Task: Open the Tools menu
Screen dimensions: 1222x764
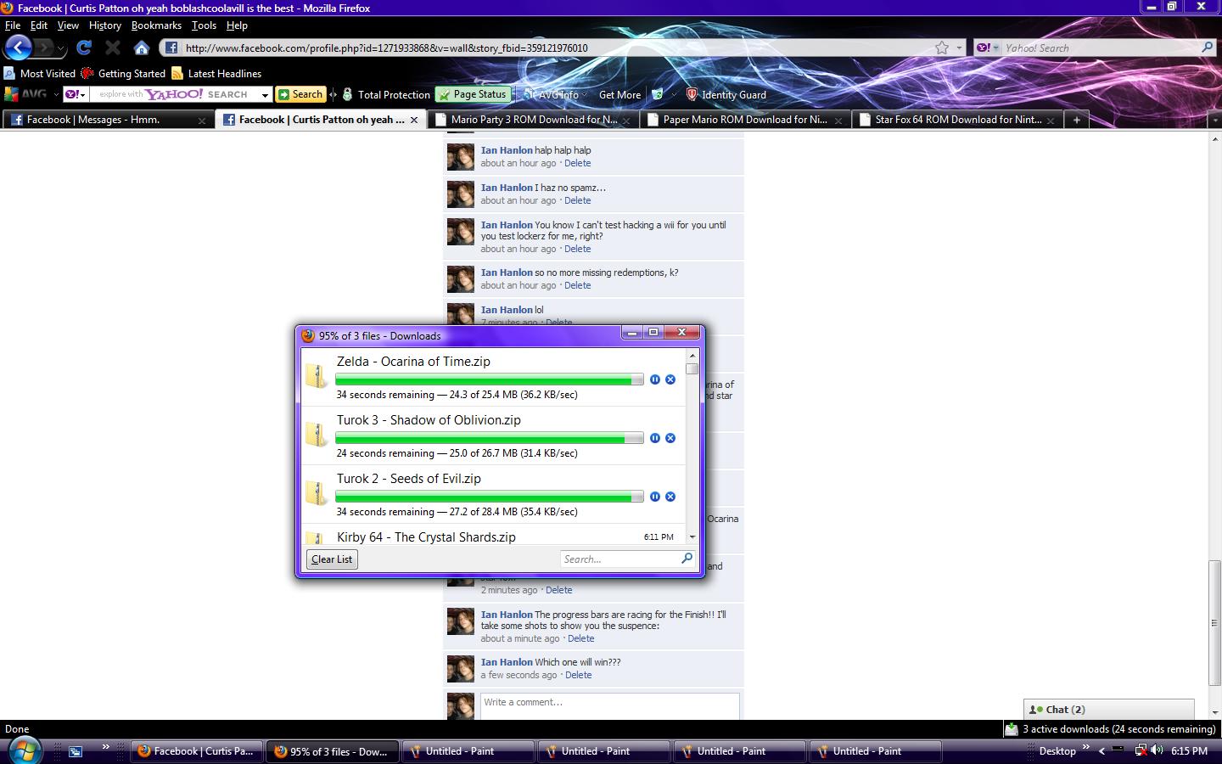Action: coord(204,25)
